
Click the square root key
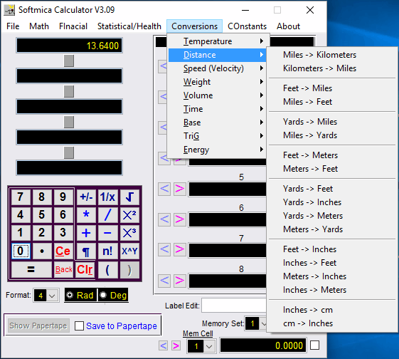tap(129, 197)
